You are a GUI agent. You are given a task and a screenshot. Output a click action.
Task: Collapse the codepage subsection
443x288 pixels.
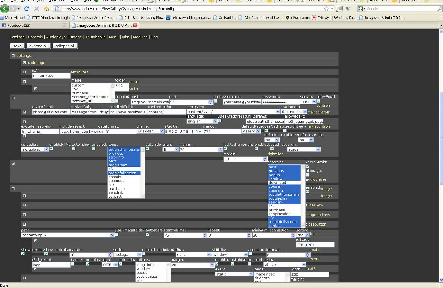coord(25,62)
